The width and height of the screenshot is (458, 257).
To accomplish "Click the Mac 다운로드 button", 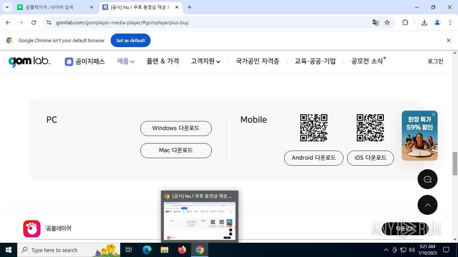I will click(x=176, y=151).
